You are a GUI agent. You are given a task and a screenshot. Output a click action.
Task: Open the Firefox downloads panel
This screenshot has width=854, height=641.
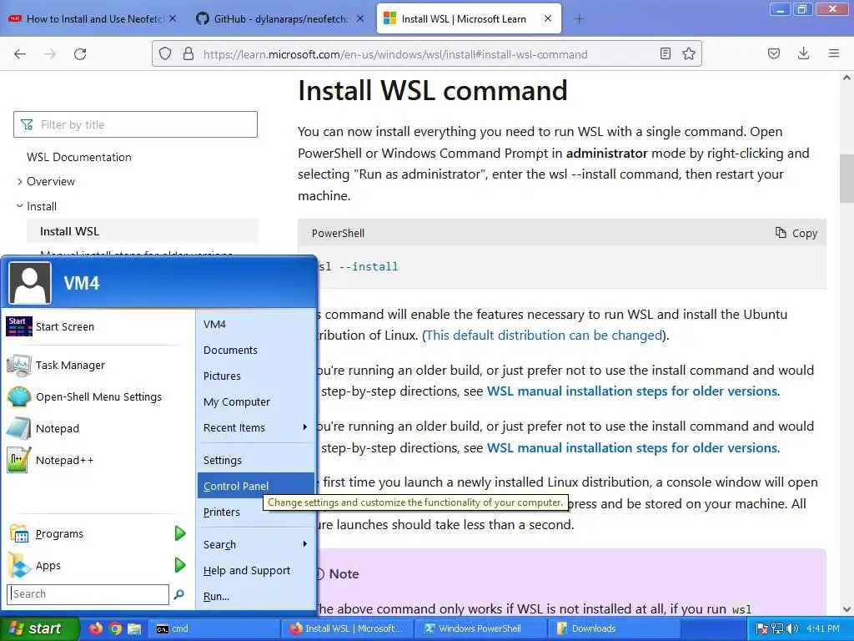click(803, 53)
